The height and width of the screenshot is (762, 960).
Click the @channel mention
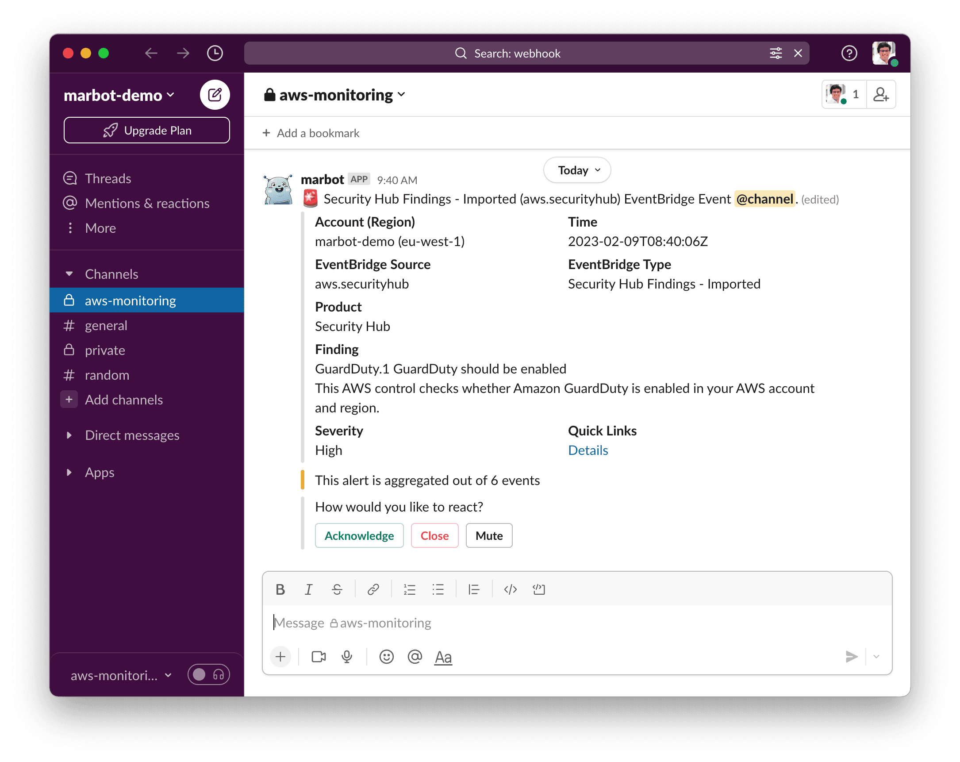pos(764,199)
